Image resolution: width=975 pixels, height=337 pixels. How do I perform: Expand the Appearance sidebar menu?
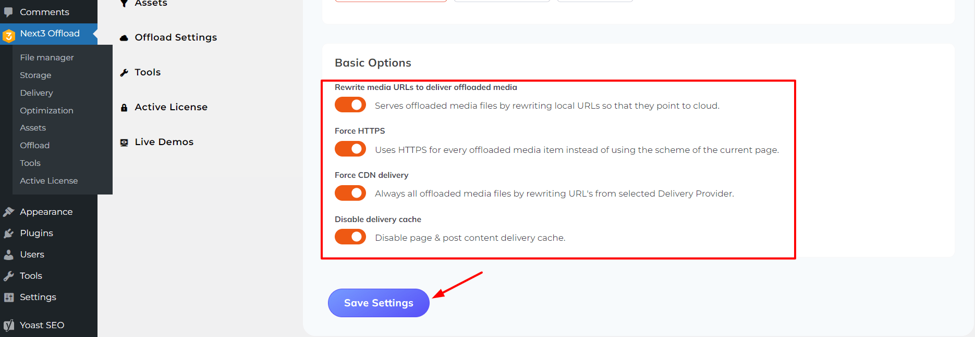point(46,211)
